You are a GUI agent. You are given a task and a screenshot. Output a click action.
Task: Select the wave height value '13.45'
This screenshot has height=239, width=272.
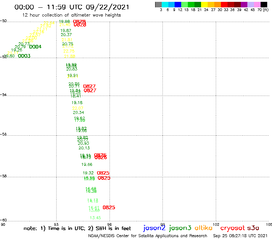coord(96,218)
